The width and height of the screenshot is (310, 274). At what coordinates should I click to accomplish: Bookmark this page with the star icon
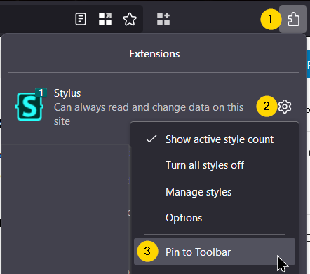(130, 19)
